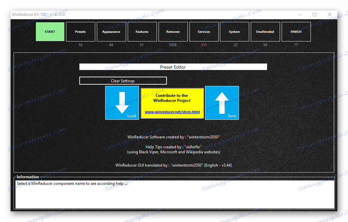Click the Clear Settings button
The height and width of the screenshot is (222, 348).
point(123,81)
